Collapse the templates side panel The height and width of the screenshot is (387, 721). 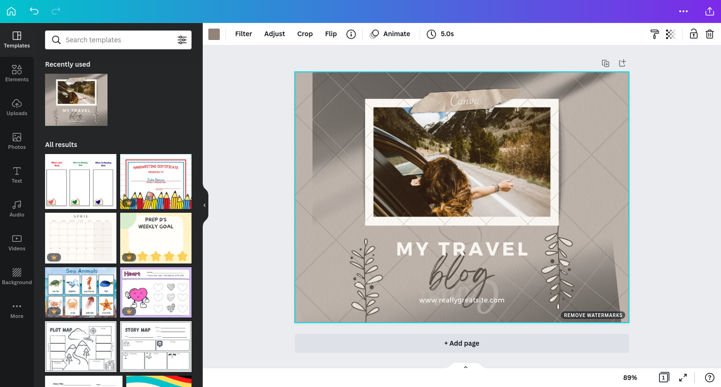pyautogui.click(x=205, y=205)
